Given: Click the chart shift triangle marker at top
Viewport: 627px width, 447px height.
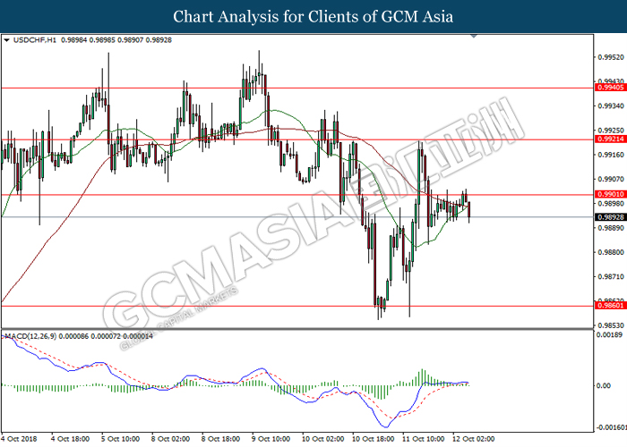Looking at the screenshot, I should [474, 37].
